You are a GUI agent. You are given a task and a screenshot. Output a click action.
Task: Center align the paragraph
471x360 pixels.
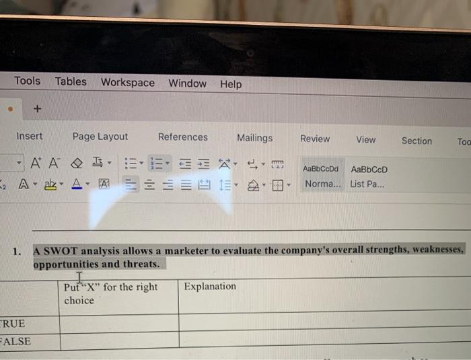149,184
